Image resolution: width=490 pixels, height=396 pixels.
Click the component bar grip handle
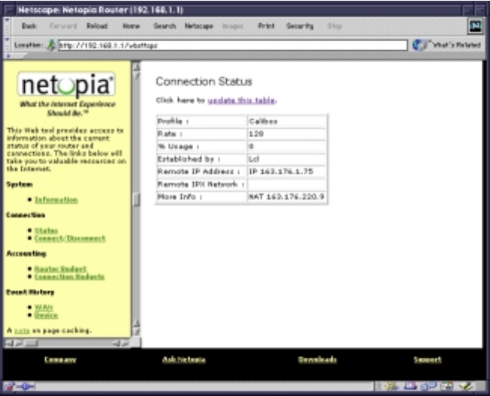point(378,387)
